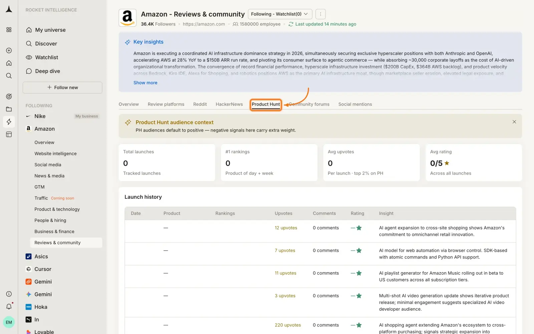Open Asics in the following list
534x334 pixels.
41,257
